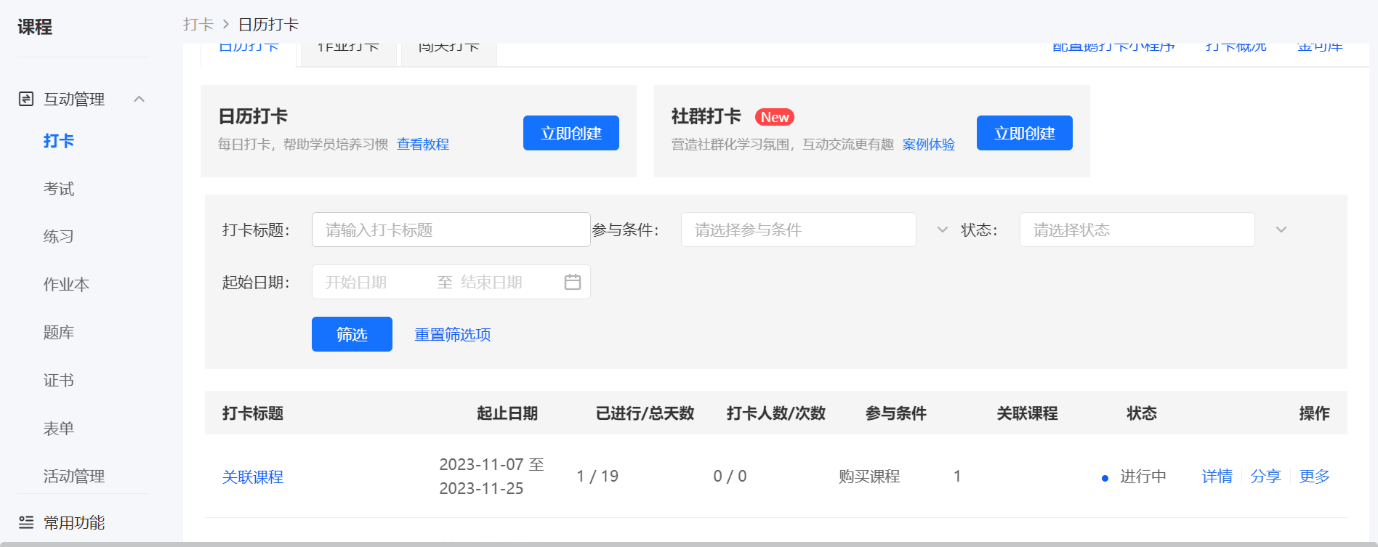Collapse the 互动管理 menu chevron
Viewport: 1378px width, 547px height.
click(140, 99)
